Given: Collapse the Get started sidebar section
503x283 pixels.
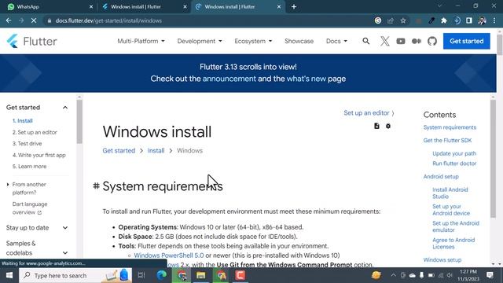Looking at the screenshot, I should coord(65,108).
